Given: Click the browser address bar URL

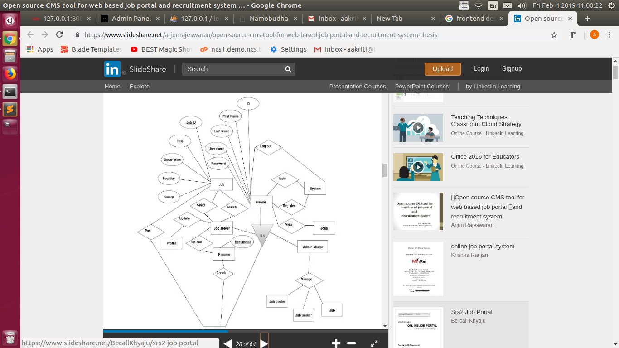Looking at the screenshot, I should [261, 35].
